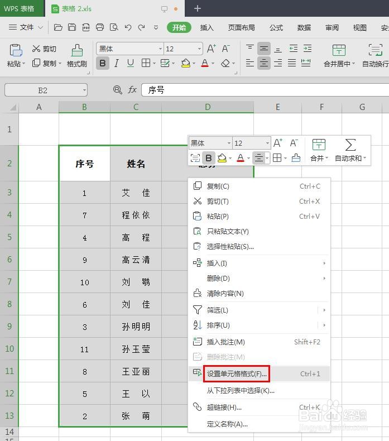Click the new tab plus button
This screenshot has width=389, height=441.
198,8
